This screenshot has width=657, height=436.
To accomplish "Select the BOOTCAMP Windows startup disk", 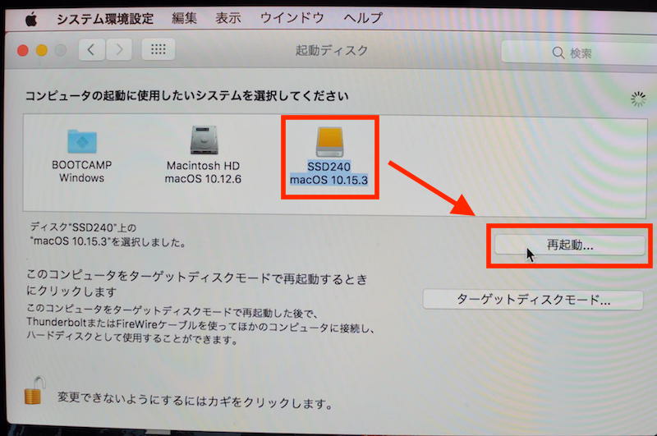I will (x=81, y=156).
